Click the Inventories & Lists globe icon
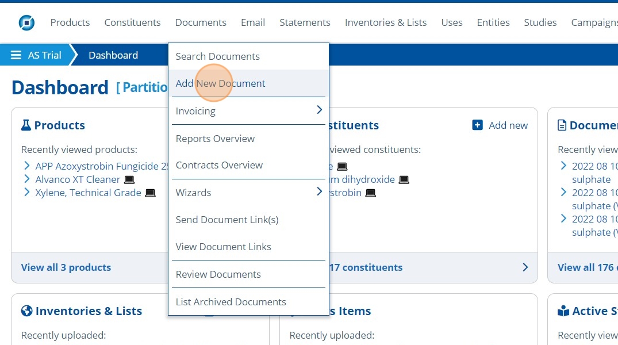Image resolution: width=618 pixels, height=345 pixels. [x=27, y=310]
